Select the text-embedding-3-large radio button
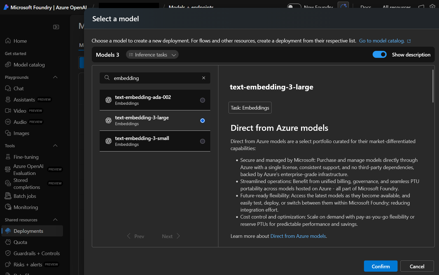Viewport: 439px width, 275px height. 202,120
